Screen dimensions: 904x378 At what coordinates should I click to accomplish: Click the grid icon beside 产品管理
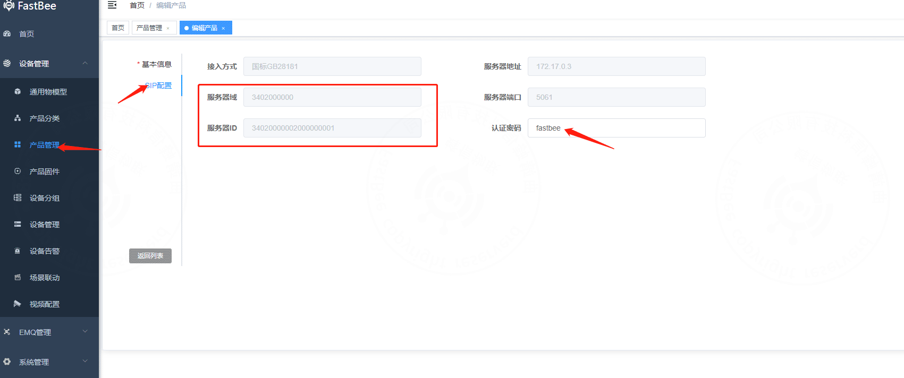[x=18, y=144]
